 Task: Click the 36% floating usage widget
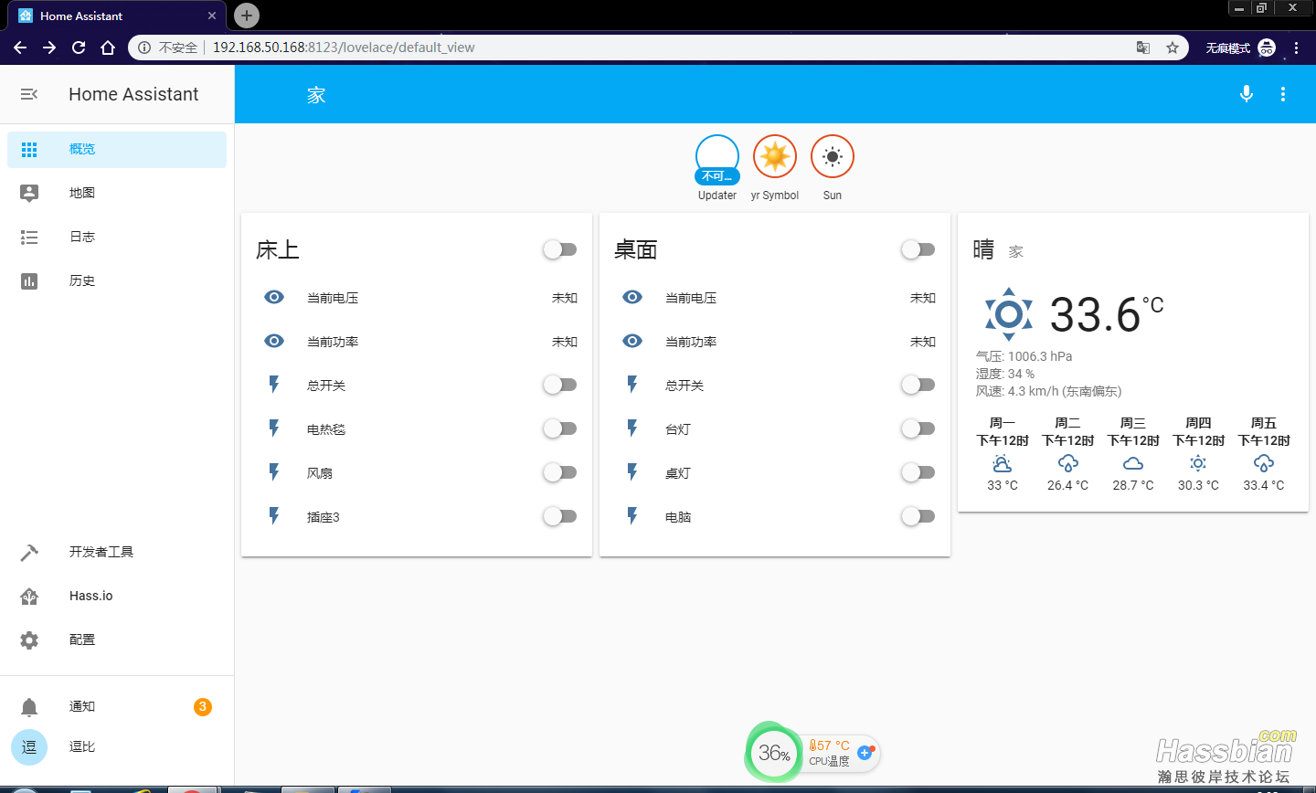pos(774,753)
